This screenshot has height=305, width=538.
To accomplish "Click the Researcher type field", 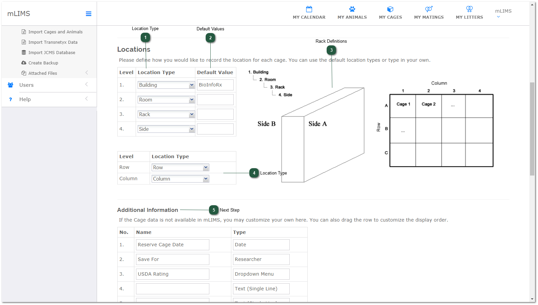I will click(261, 259).
